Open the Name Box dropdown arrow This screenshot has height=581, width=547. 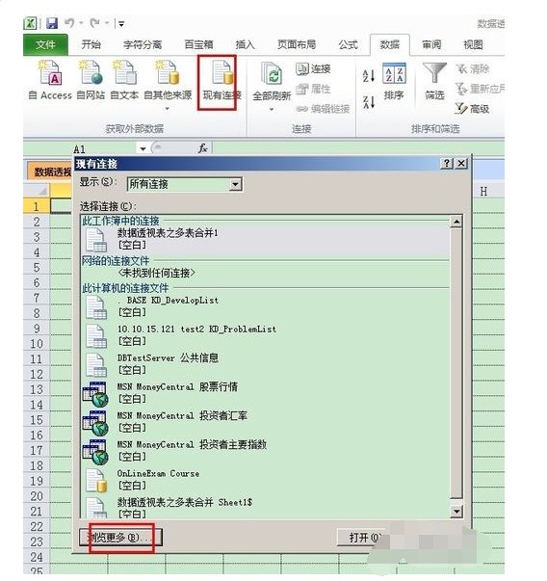(143, 149)
